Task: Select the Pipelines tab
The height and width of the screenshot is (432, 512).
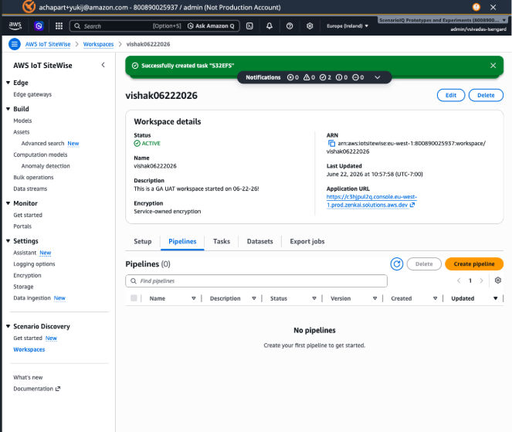Action: (x=182, y=241)
